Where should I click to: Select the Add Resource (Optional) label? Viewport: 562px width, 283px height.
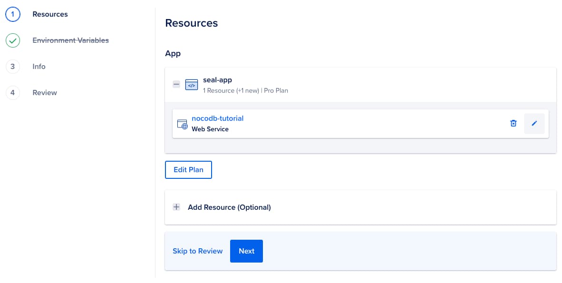pyautogui.click(x=229, y=207)
